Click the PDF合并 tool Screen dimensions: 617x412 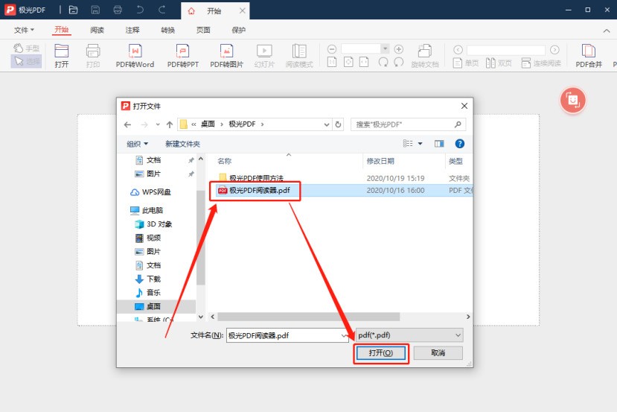[589, 56]
